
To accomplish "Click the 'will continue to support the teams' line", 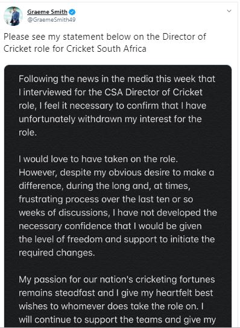I will tap(117, 320).
